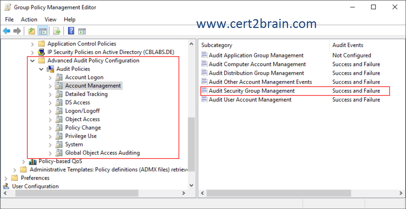406x209 pixels.
Task: Collapse the Advanced Audit Policy Configuration node
Action: tap(33, 61)
